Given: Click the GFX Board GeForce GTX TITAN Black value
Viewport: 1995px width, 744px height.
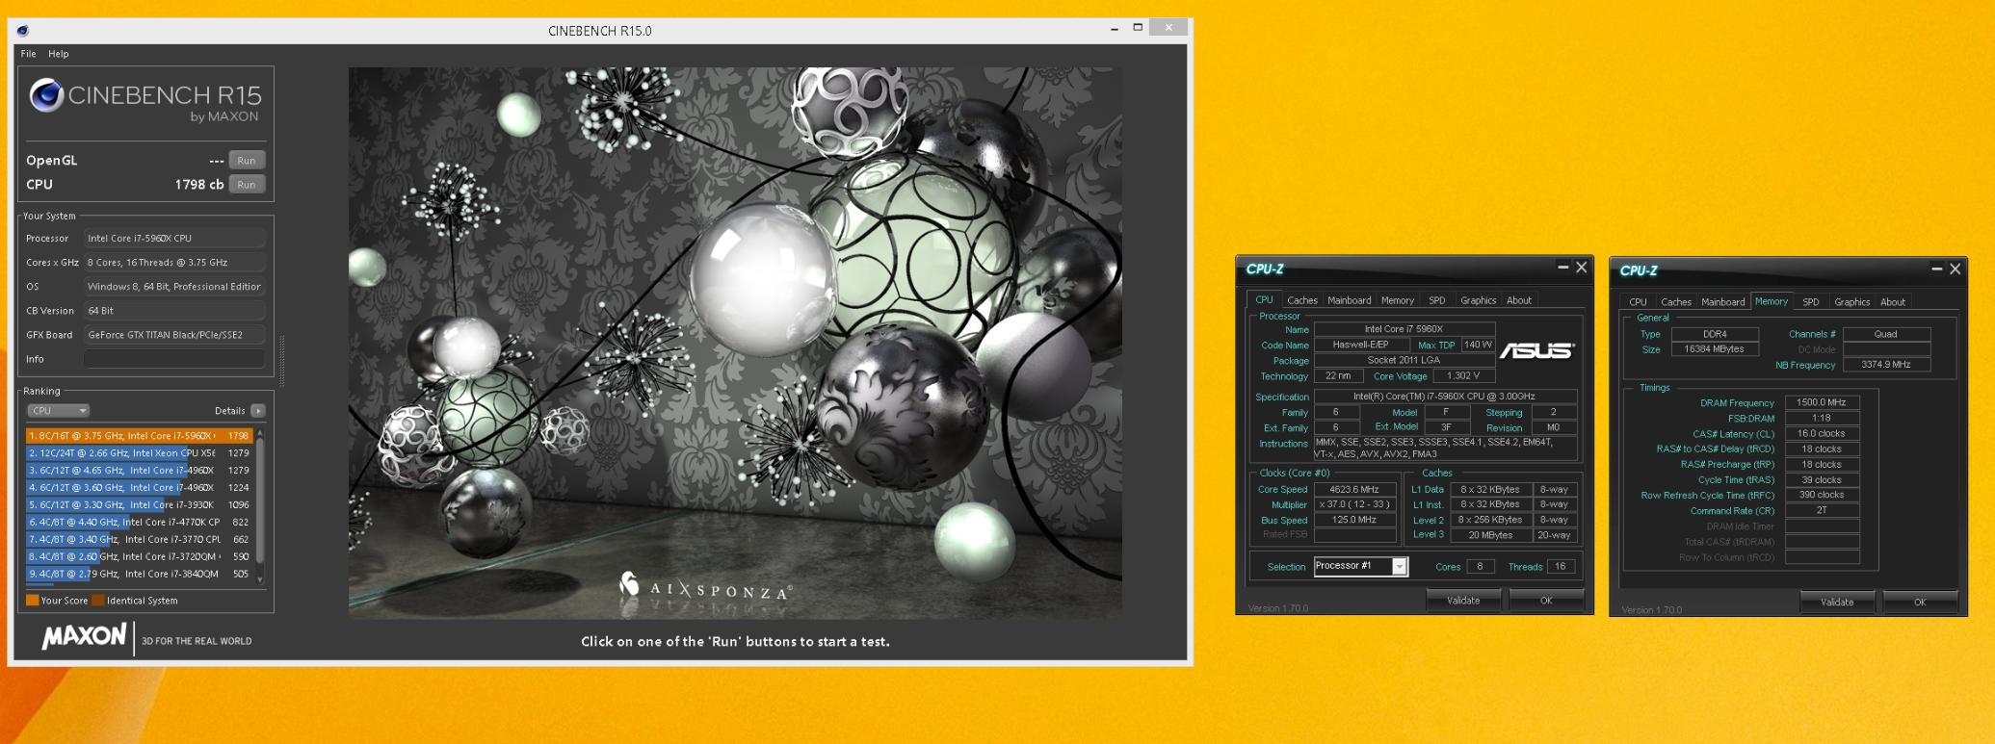Looking at the screenshot, I should [174, 335].
